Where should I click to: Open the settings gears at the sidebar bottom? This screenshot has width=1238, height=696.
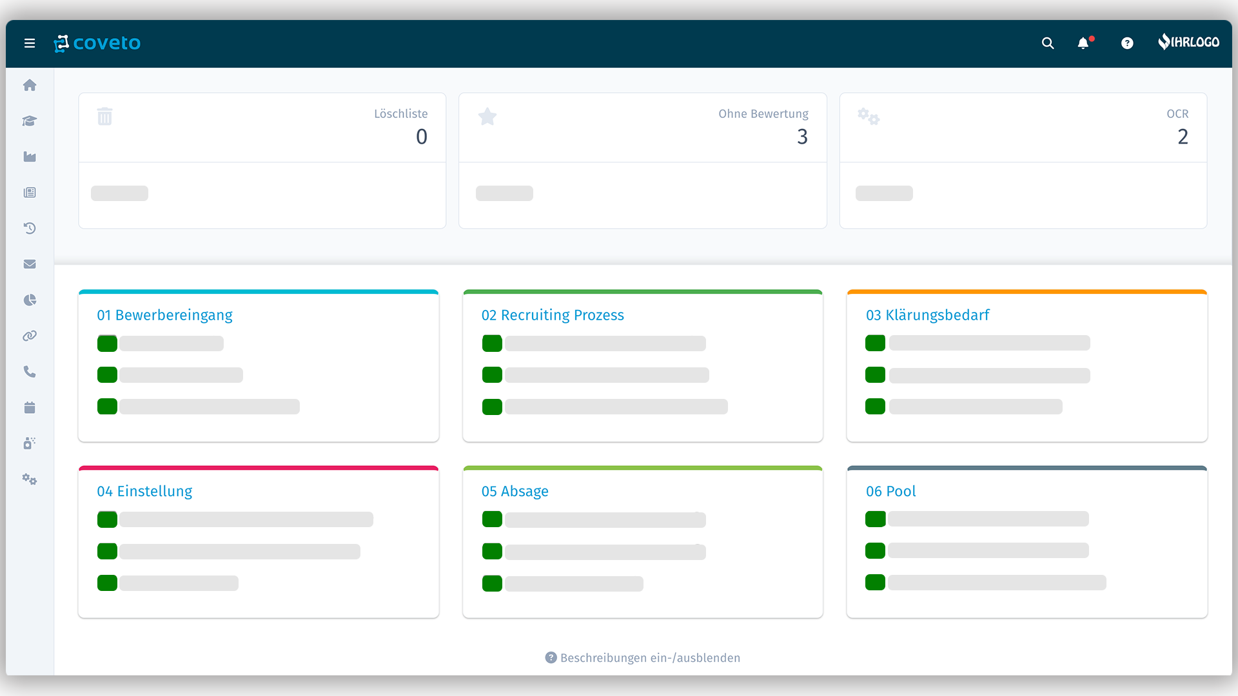pyautogui.click(x=30, y=479)
